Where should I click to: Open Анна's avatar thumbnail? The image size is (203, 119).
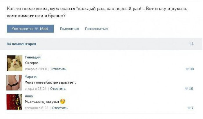click(14, 102)
